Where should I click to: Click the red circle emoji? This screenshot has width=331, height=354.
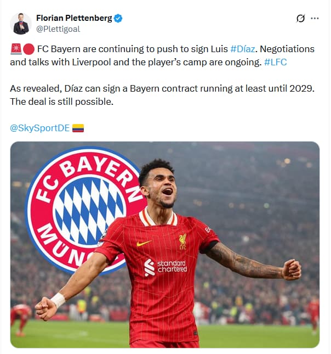click(28, 49)
